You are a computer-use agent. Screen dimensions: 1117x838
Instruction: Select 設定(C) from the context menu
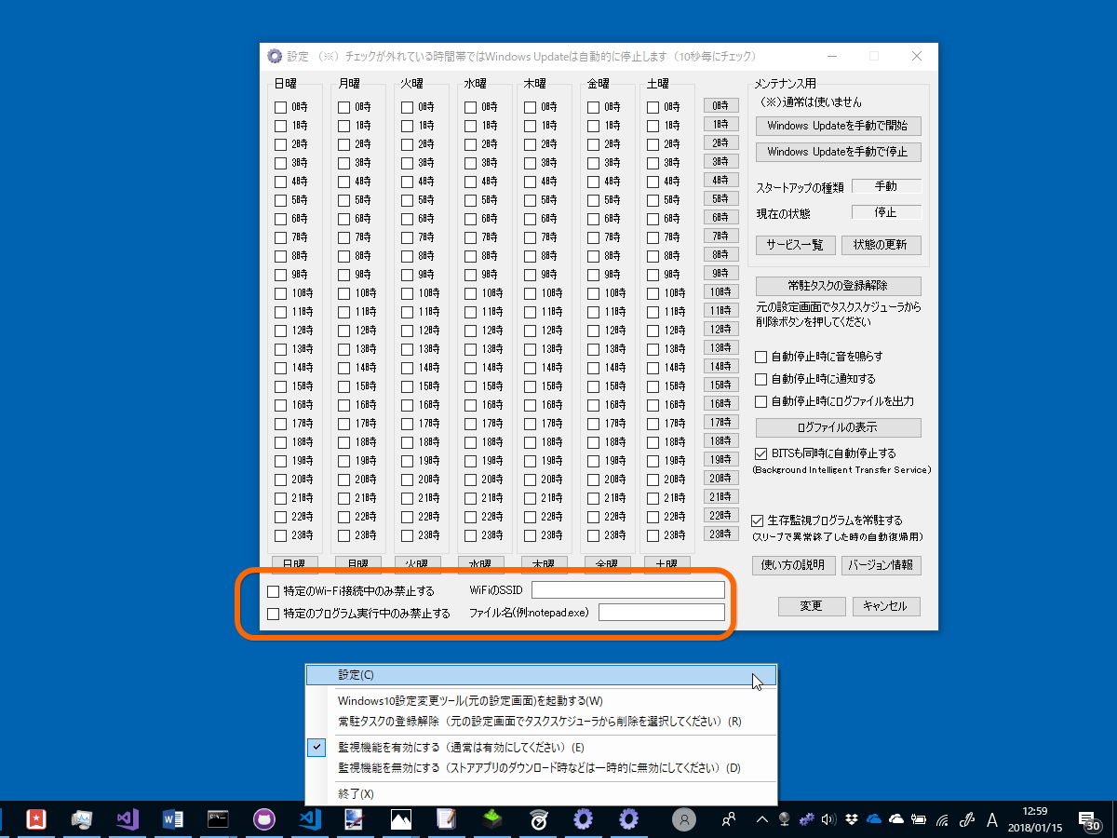coord(540,674)
